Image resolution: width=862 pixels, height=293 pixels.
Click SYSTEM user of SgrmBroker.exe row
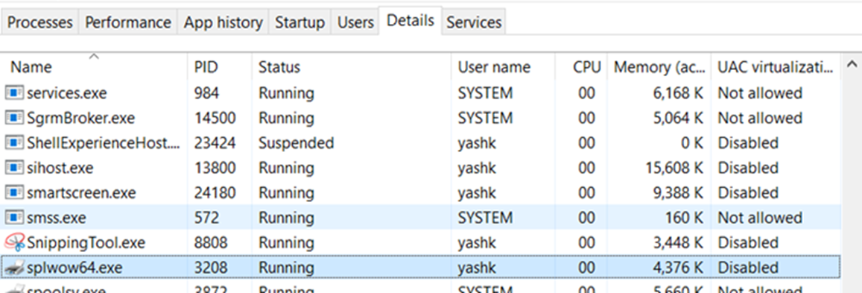(486, 119)
